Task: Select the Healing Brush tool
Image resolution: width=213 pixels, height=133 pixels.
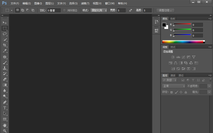Action: point(5,57)
